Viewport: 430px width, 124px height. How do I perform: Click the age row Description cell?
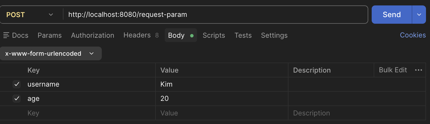click(357, 99)
